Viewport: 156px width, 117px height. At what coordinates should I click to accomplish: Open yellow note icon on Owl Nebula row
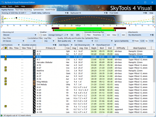(x=6, y=84)
